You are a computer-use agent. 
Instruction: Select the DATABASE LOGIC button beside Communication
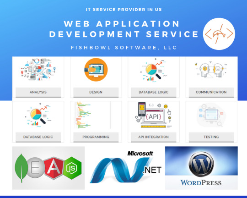pyautogui.click(x=154, y=92)
